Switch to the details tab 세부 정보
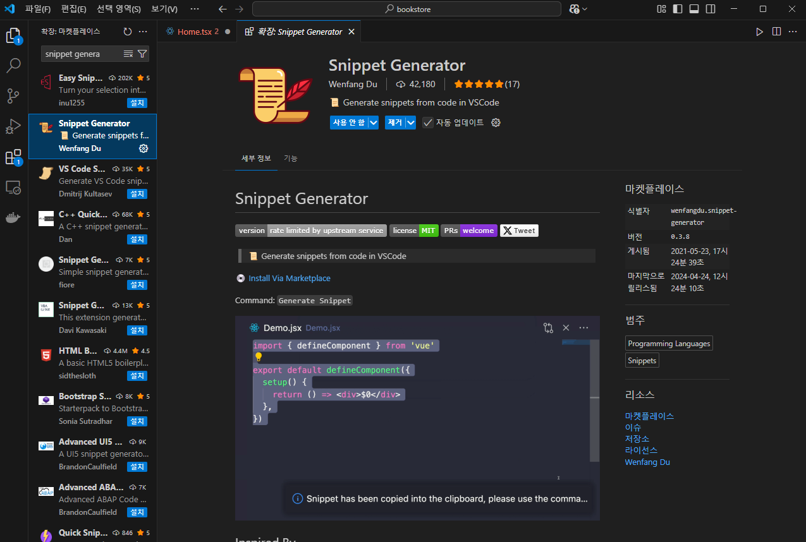 tap(256, 158)
